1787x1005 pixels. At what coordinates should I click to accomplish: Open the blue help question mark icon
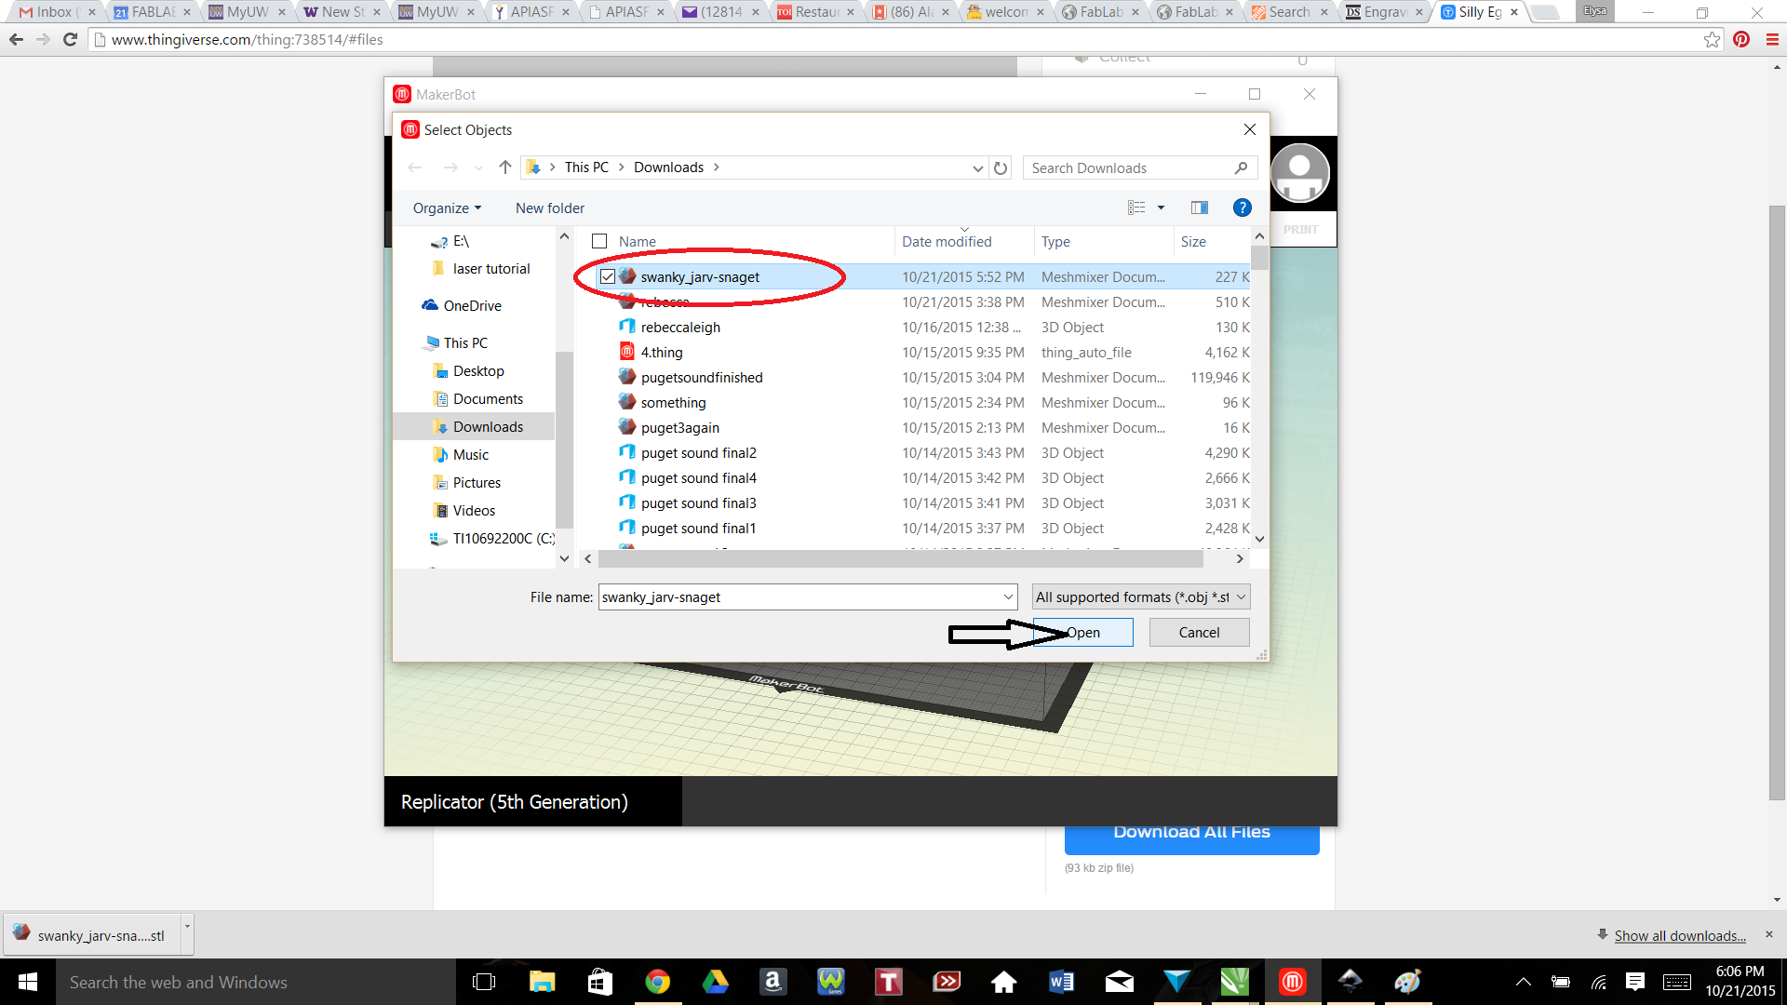click(1242, 208)
